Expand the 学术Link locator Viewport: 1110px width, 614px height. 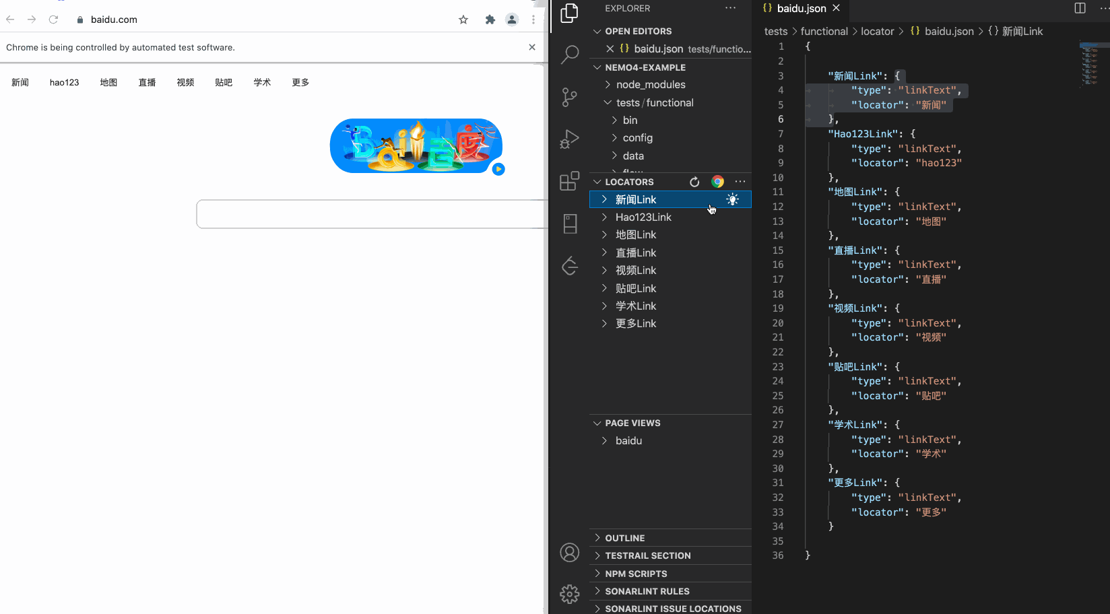pyautogui.click(x=604, y=306)
